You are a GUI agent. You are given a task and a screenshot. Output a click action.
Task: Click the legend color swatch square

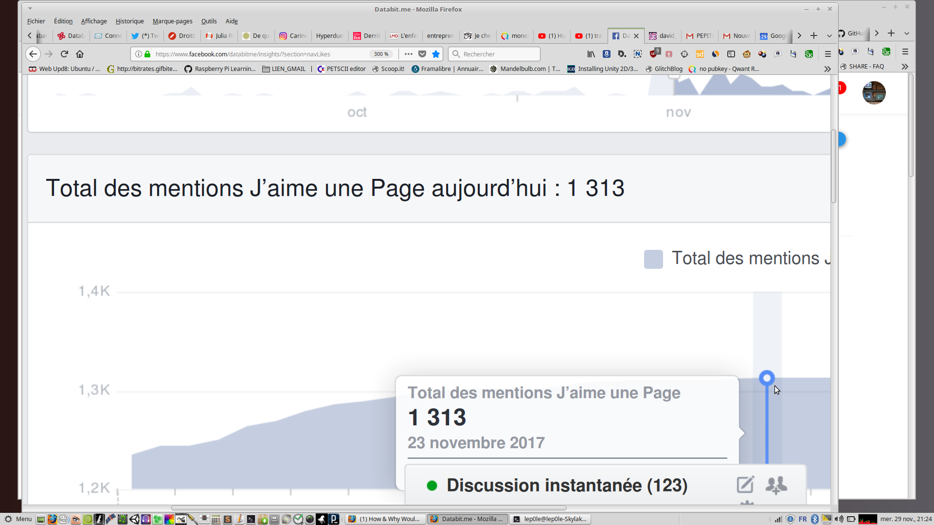click(653, 259)
